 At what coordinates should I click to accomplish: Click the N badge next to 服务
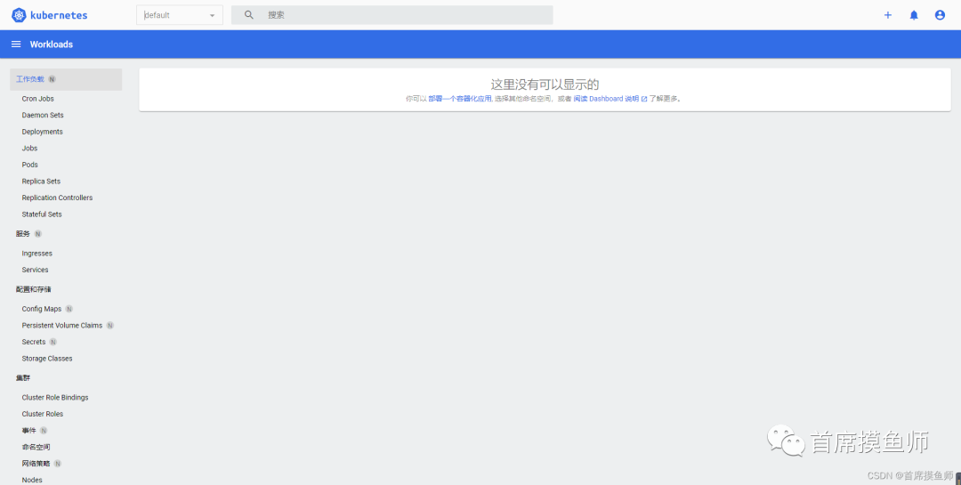[x=38, y=234]
